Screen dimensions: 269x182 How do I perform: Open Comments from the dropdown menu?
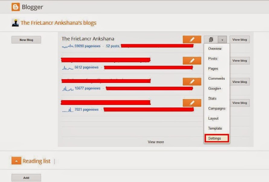216,79
